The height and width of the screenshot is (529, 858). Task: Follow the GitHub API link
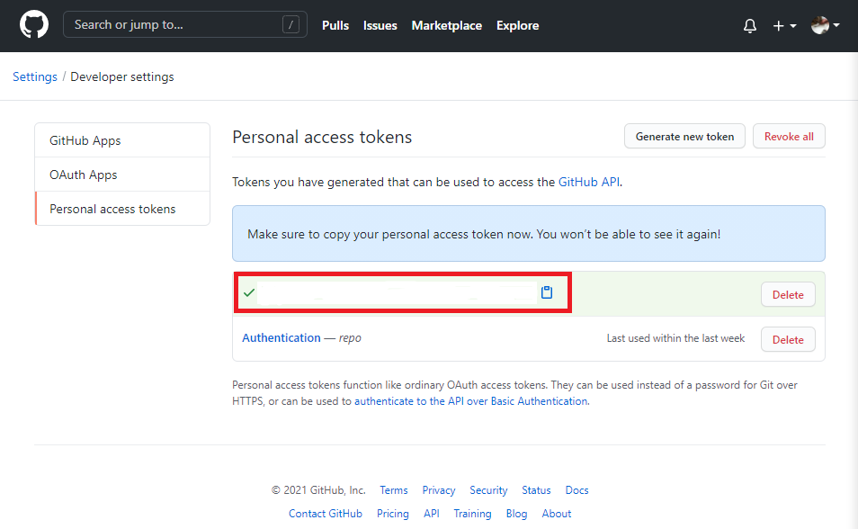(589, 182)
